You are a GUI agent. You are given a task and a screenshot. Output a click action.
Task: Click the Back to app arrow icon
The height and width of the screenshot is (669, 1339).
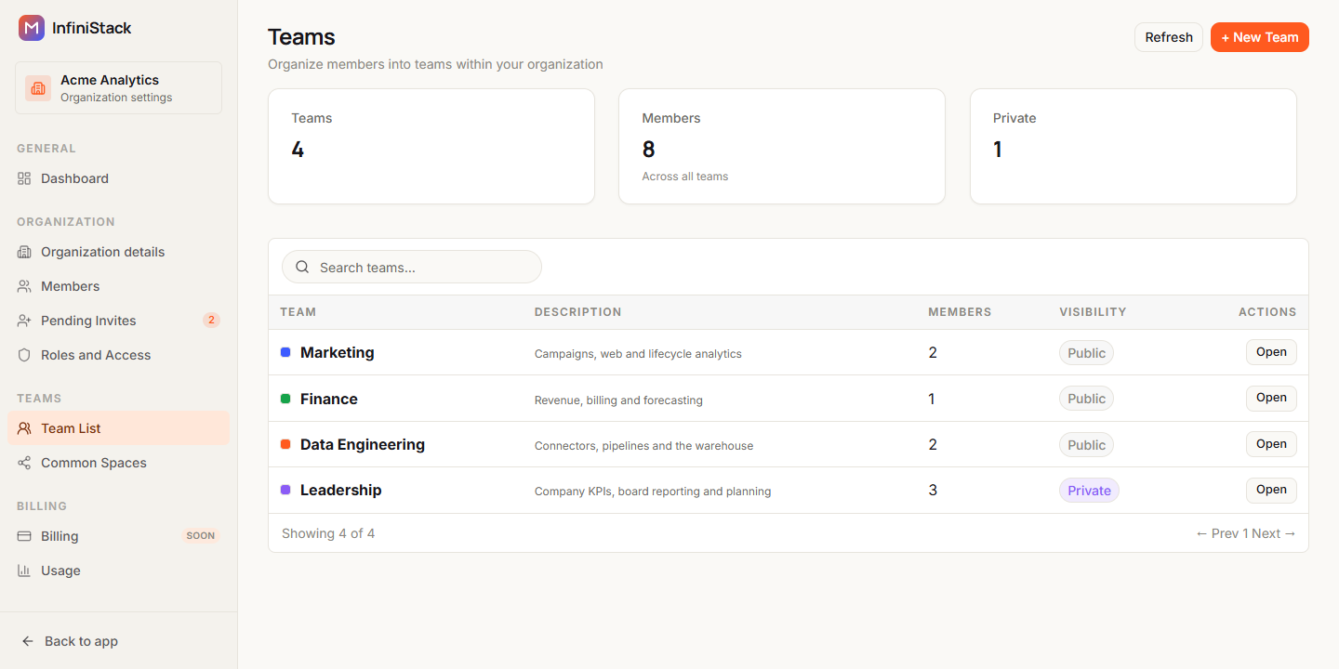click(x=28, y=641)
